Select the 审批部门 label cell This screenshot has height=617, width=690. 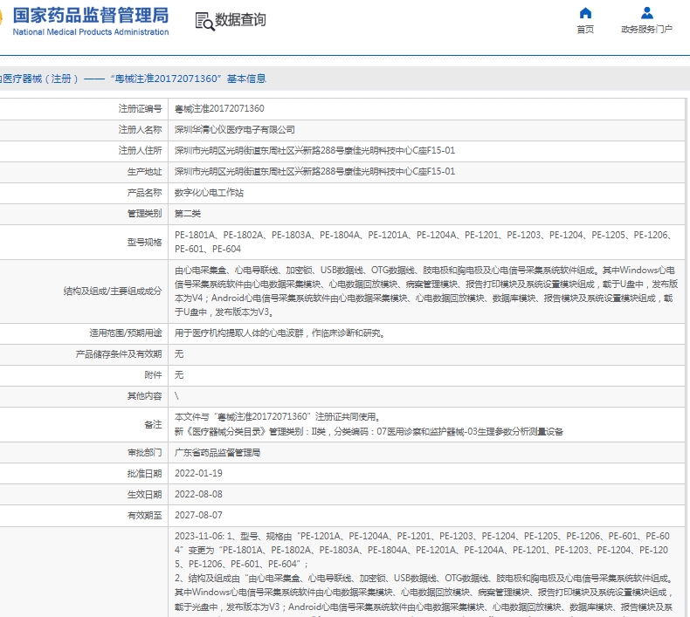pos(84,453)
